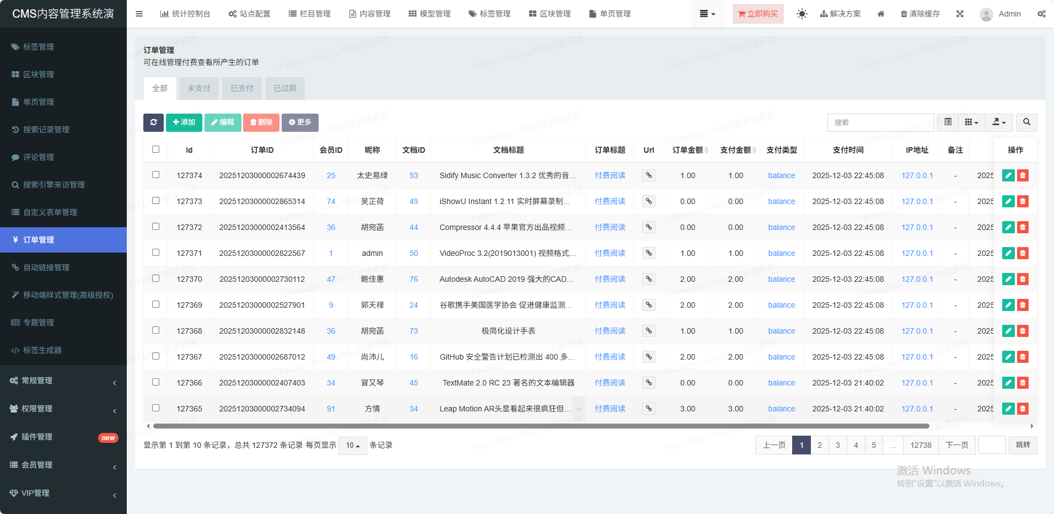Switch to the 未支付 tab
Image resolution: width=1054 pixels, height=514 pixels.
[x=198, y=88]
